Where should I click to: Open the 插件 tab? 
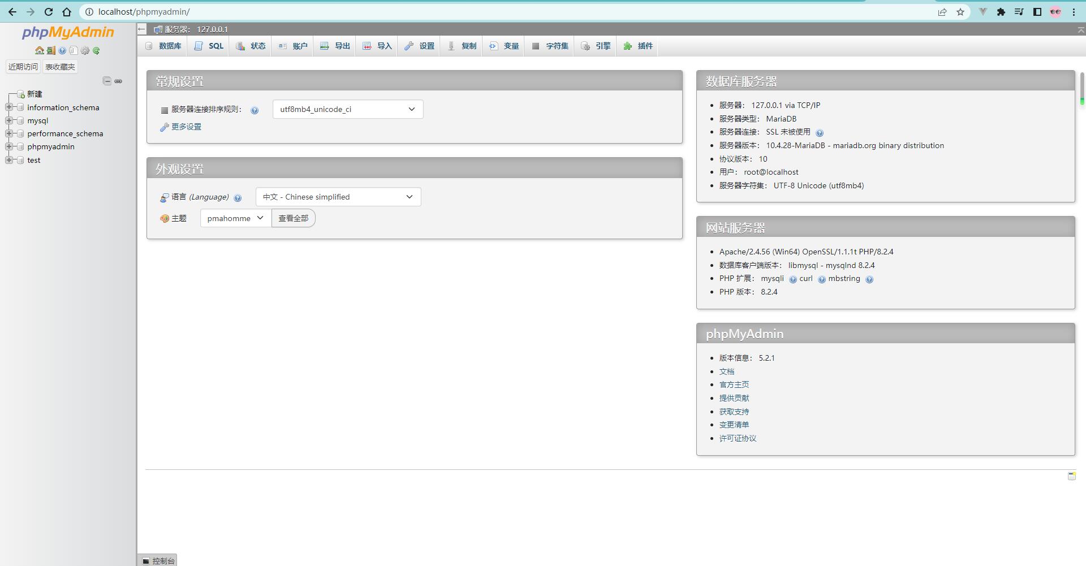tap(638, 46)
